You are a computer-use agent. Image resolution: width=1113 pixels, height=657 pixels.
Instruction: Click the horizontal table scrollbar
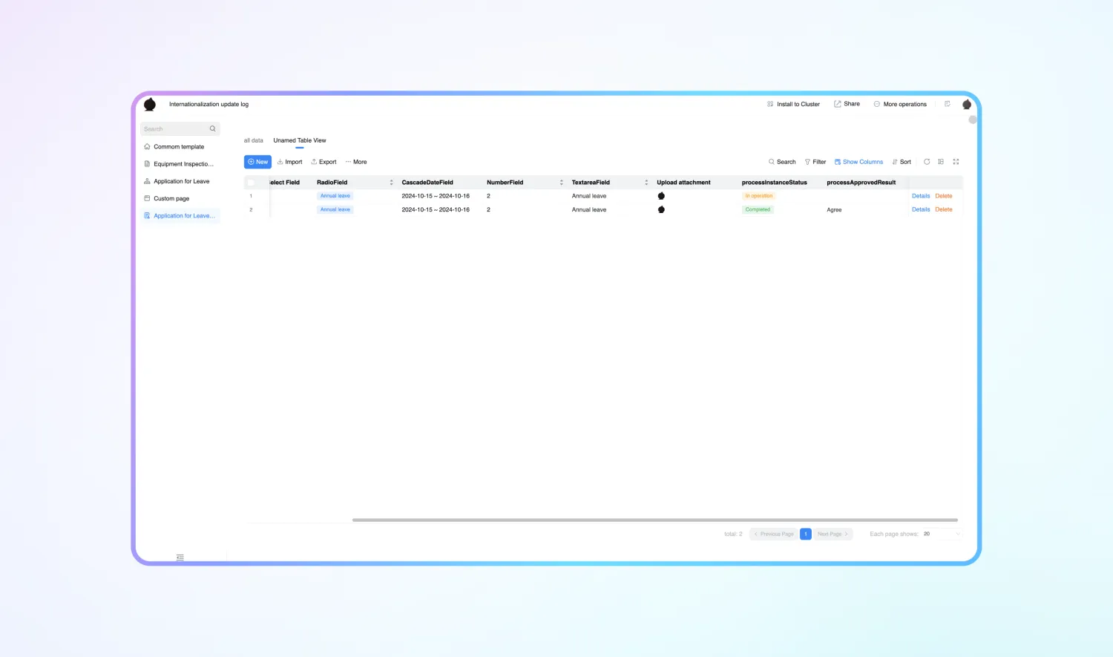655,520
